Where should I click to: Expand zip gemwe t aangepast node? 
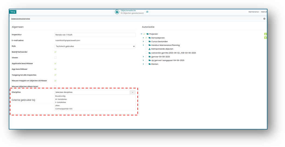click(x=143, y=60)
